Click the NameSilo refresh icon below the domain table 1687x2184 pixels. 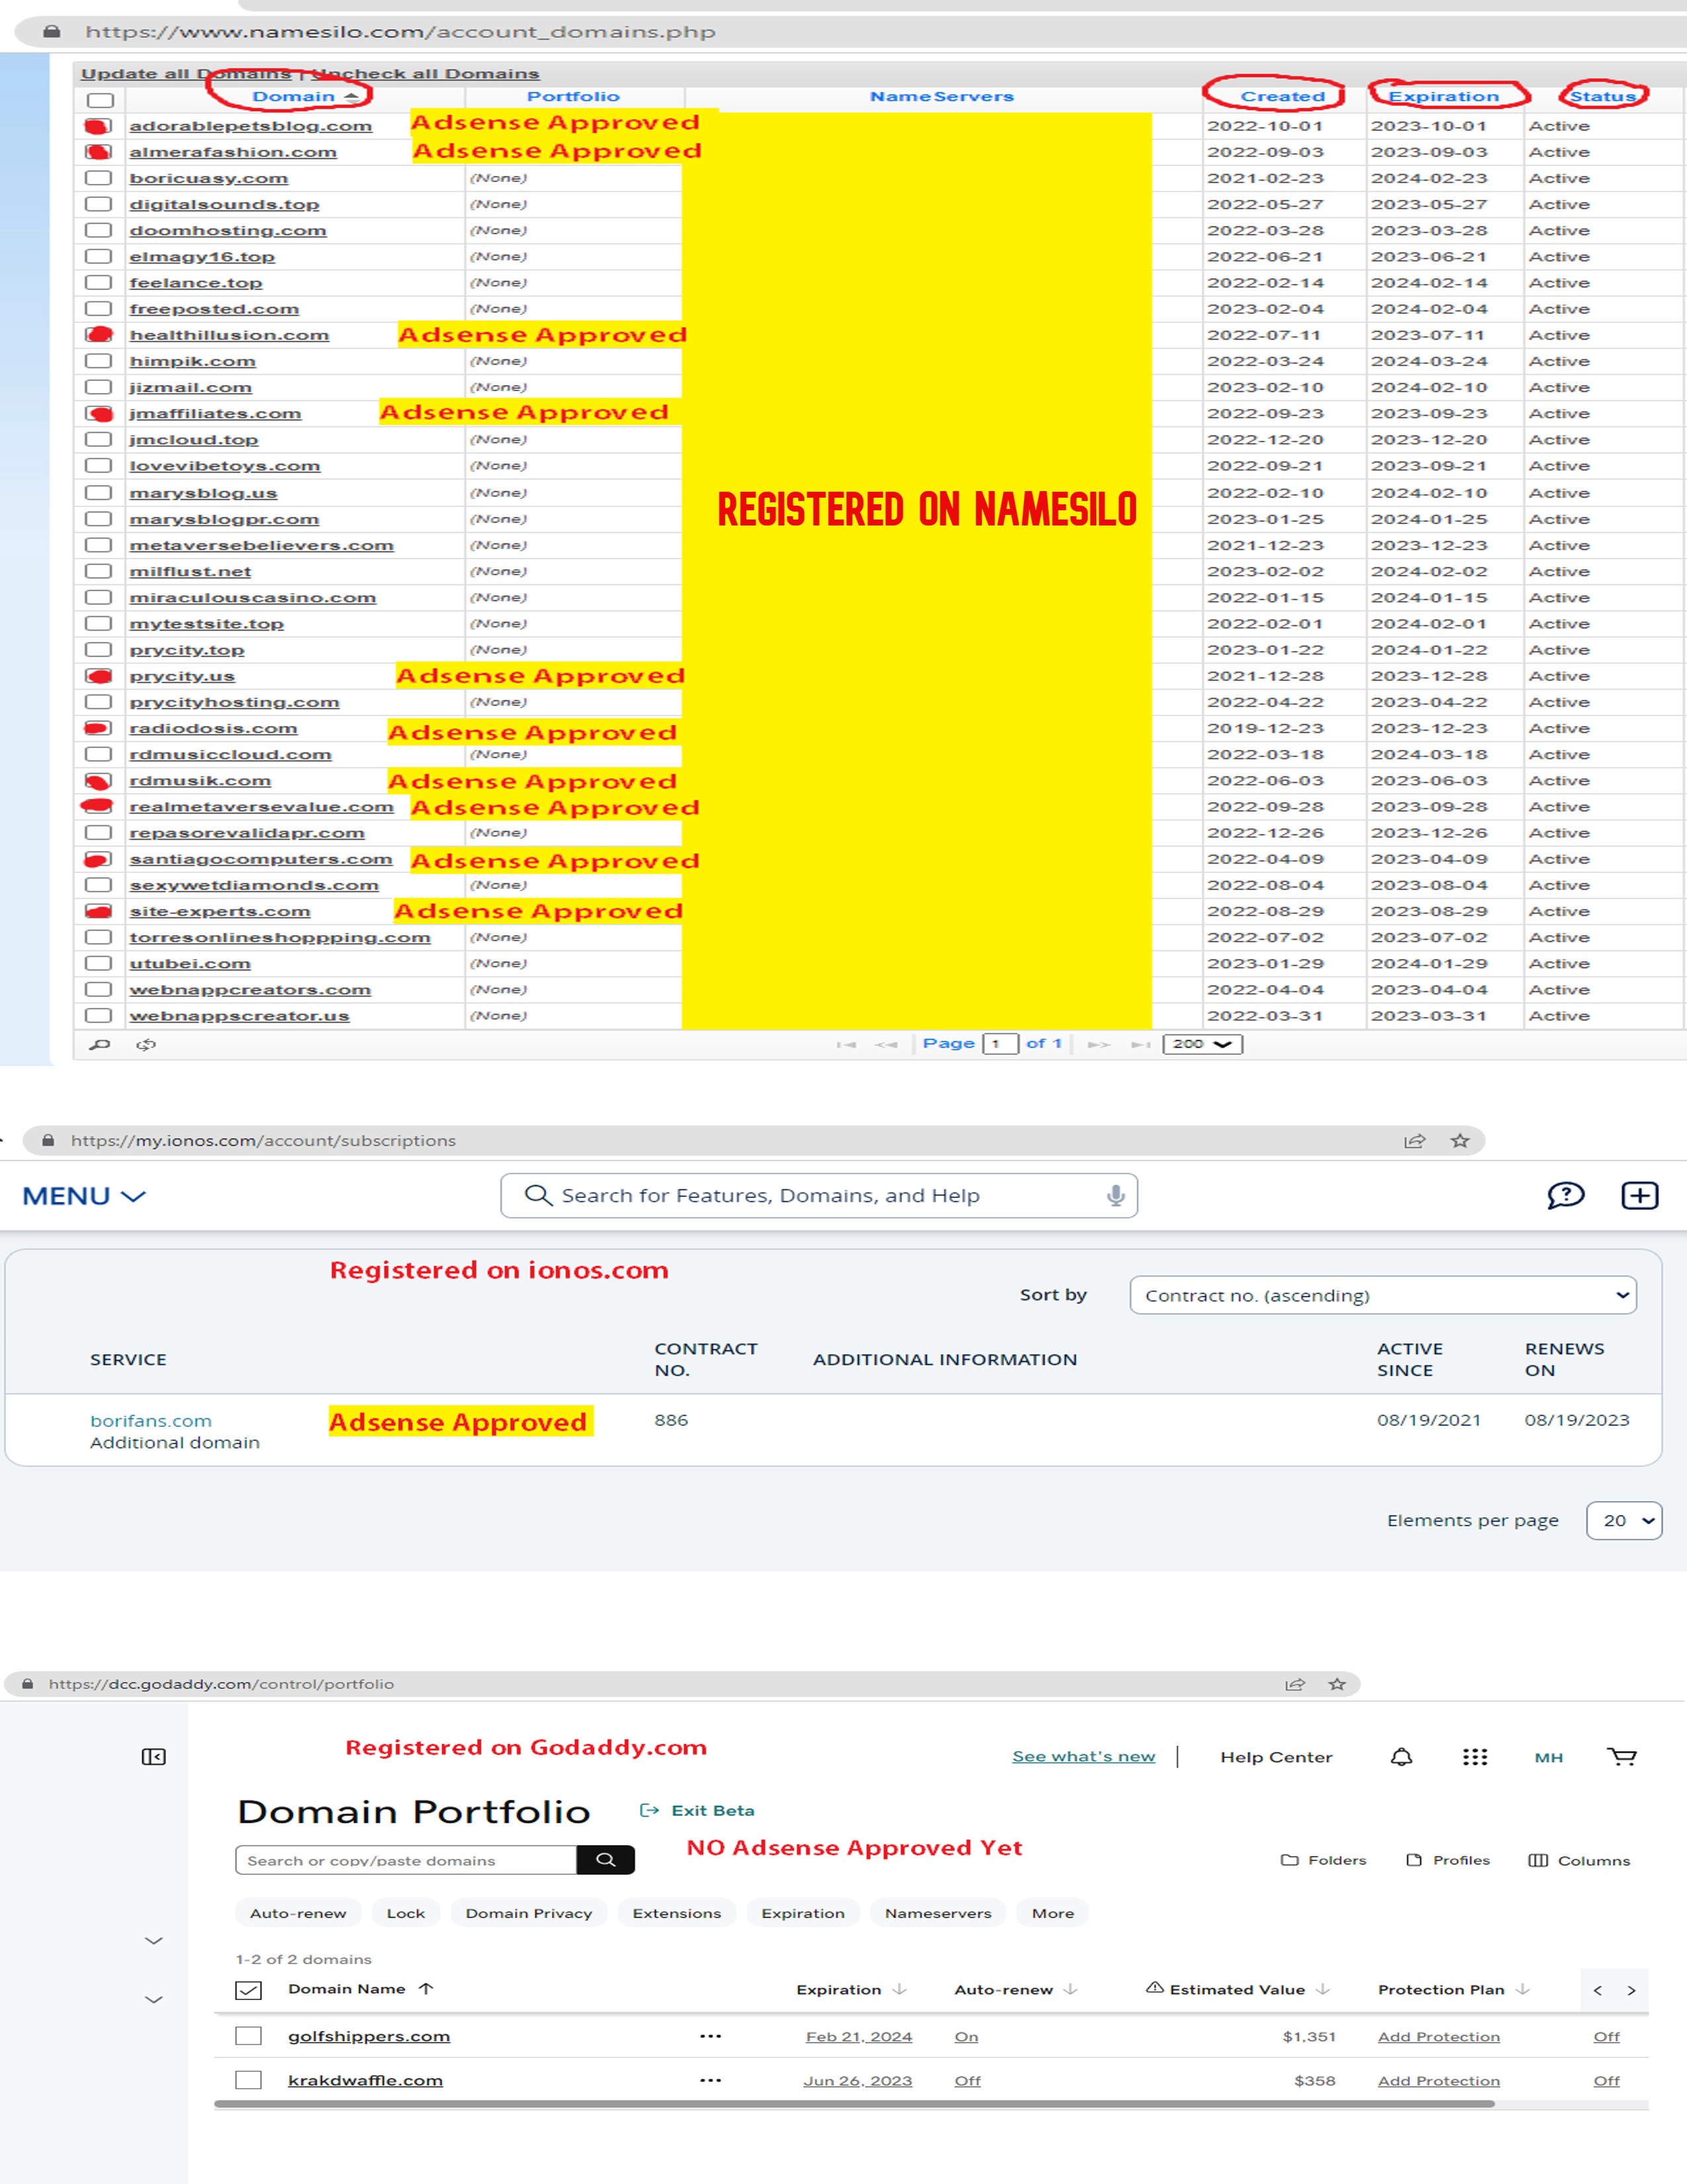pyautogui.click(x=146, y=1044)
